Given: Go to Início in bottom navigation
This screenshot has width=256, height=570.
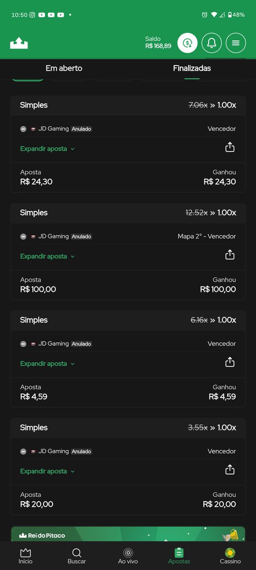Looking at the screenshot, I should (x=26, y=556).
